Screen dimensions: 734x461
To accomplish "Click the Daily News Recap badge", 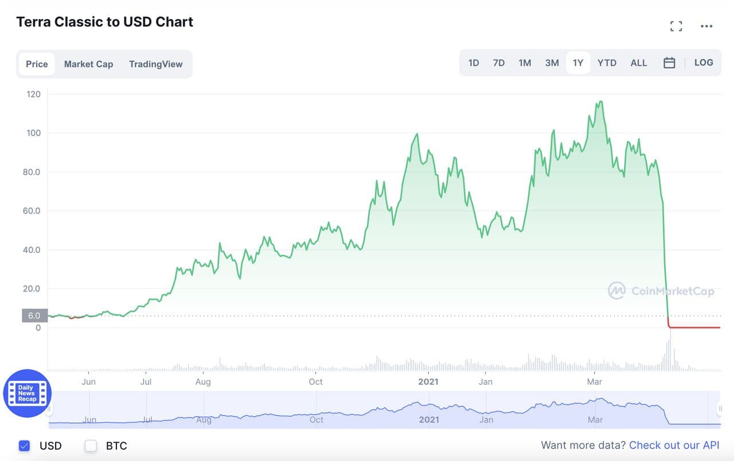I will click(x=27, y=393).
